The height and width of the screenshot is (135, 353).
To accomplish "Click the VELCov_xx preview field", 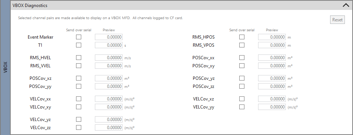I will click(x=109, y=99).
